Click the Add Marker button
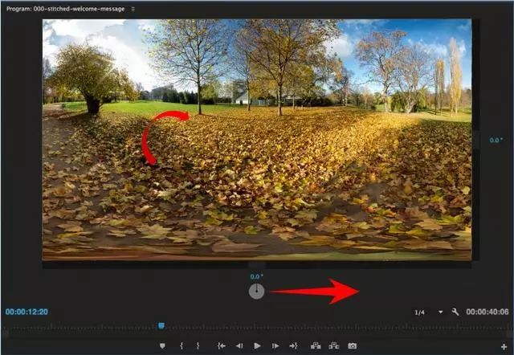The image size is (514, 355). [x=162, y=346]
